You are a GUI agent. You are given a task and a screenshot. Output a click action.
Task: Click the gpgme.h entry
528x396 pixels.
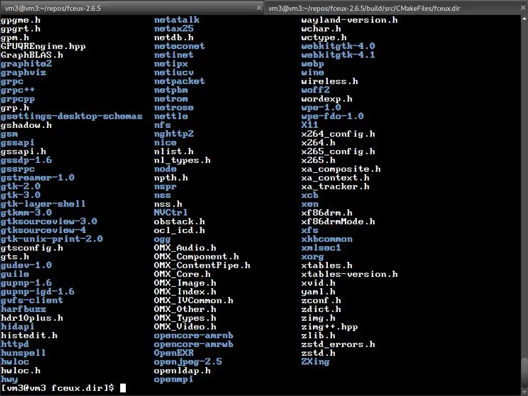(21, 20)
